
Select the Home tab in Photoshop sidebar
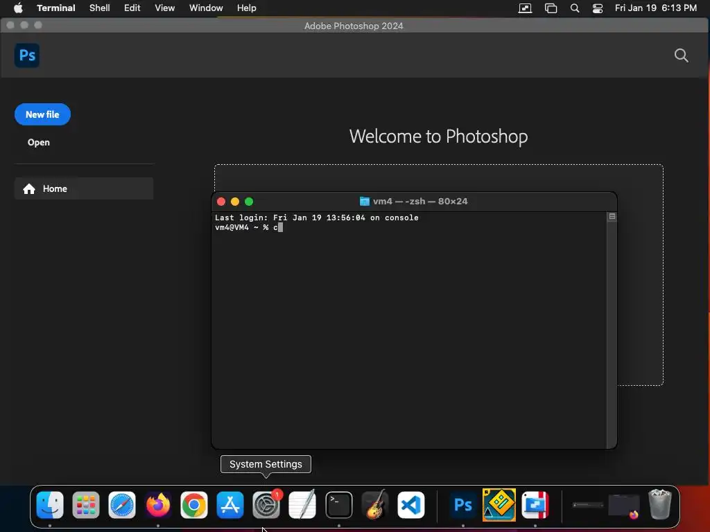tap(84, 188)
